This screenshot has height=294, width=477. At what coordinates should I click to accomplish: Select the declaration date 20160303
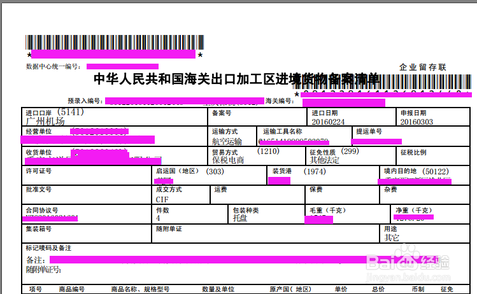pos(416,122)
